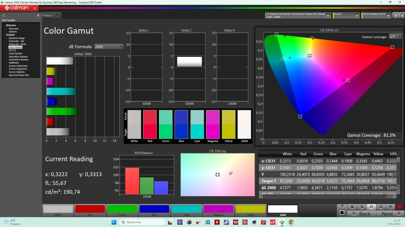
Task: Click the single read [-] button
Action: 371,207
